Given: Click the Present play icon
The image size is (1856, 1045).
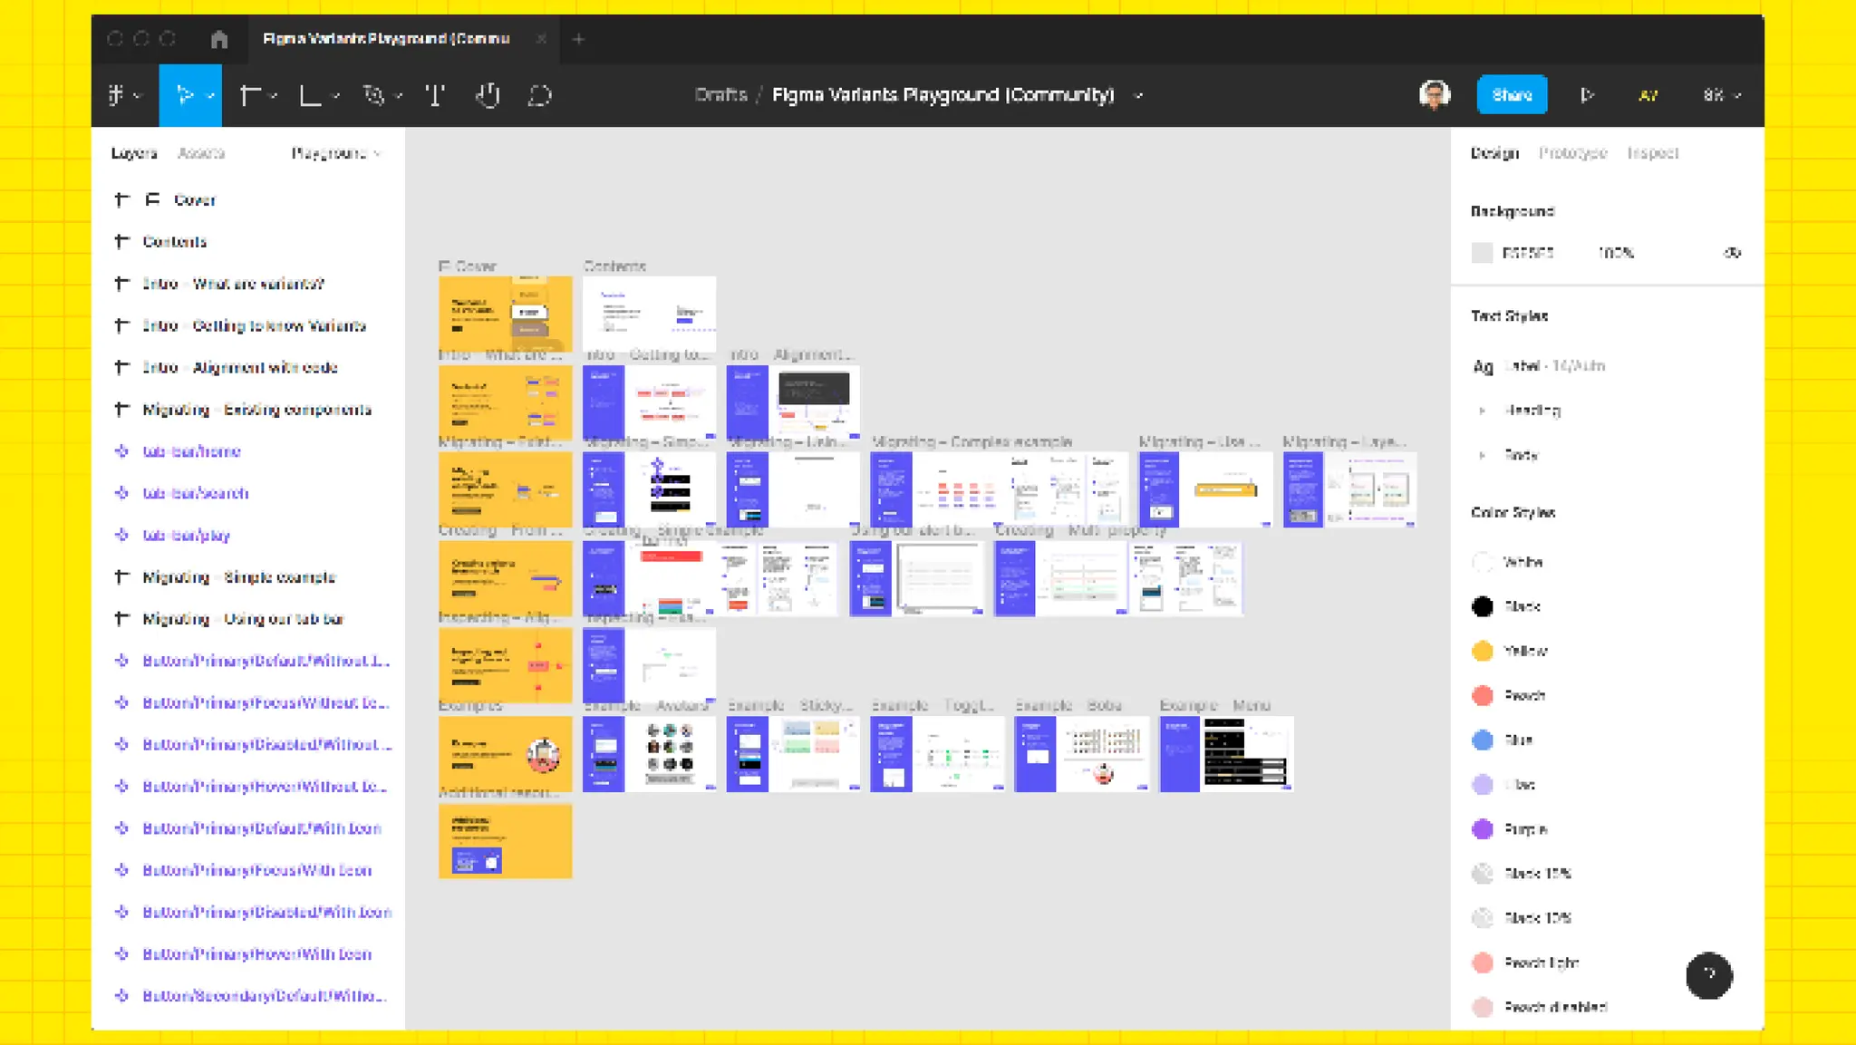Looking at the screenshot, I should click(1586, 95).
